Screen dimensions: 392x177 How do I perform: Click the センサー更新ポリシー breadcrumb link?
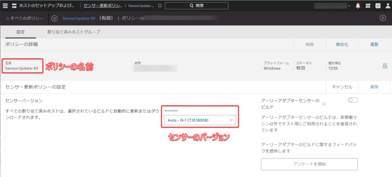click(x=103, y=5)
